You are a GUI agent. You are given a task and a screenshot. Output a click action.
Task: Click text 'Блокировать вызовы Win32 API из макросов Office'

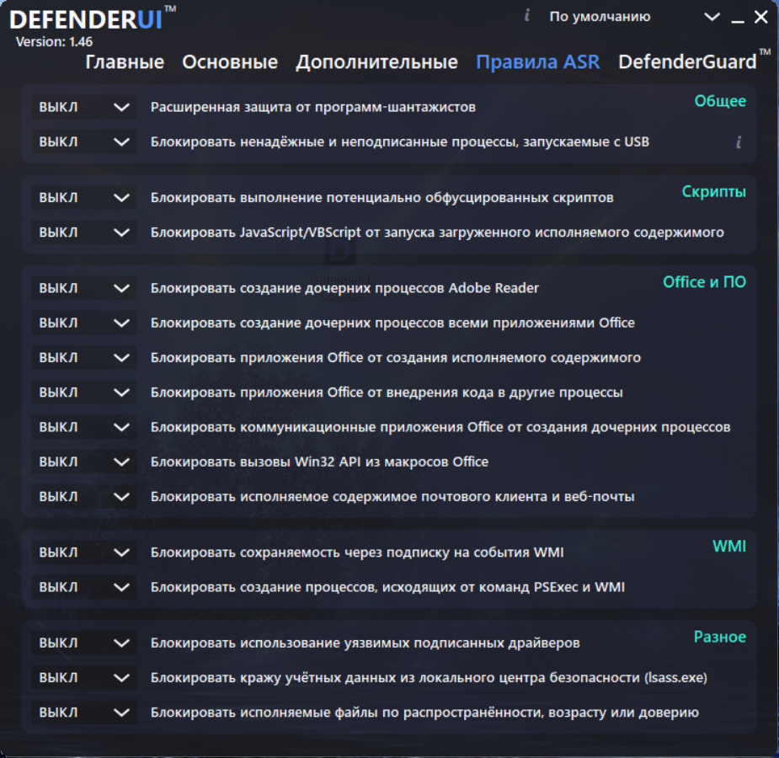[x=319, y=462]
